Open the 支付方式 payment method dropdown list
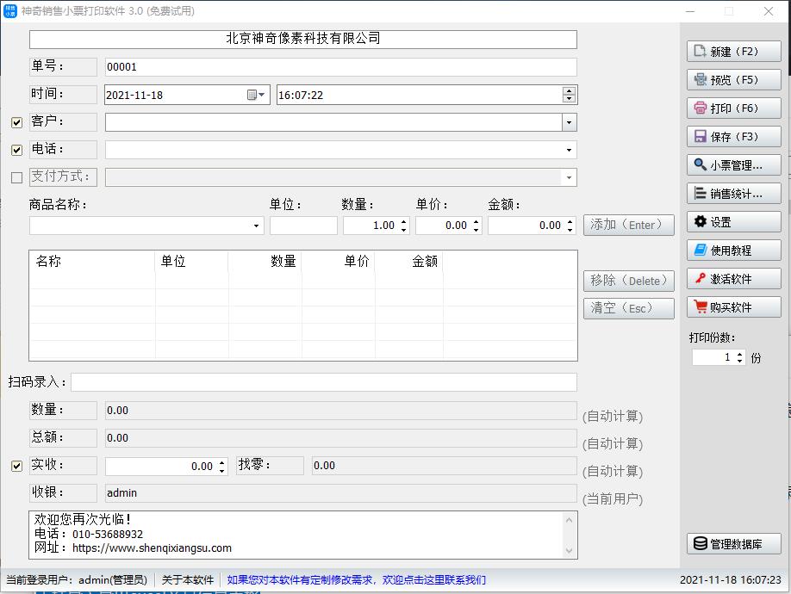Screen dimensions: 791x594 568,177
